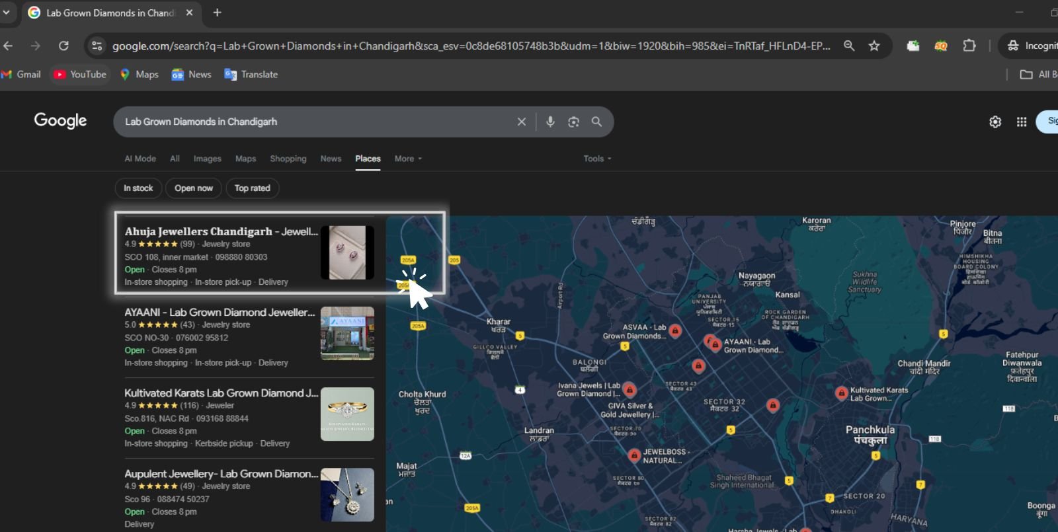Expand the More search categories dropdown
The width and height of the screenshot is (1058, 532).
pos(407,159)
